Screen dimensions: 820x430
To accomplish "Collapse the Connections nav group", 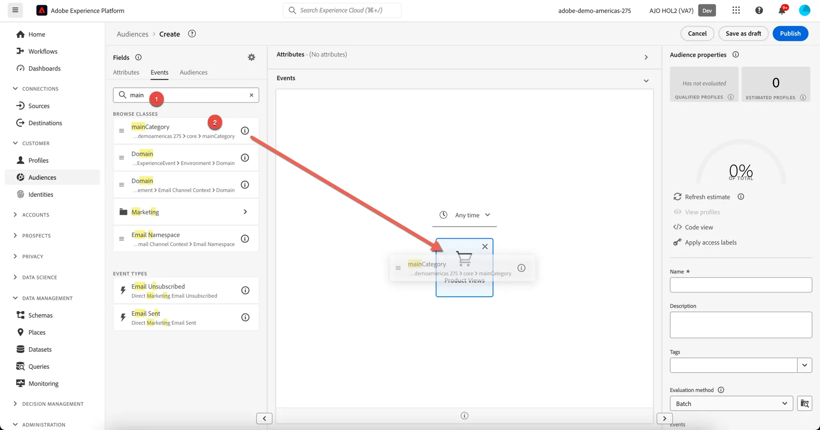I will [15, 89].
